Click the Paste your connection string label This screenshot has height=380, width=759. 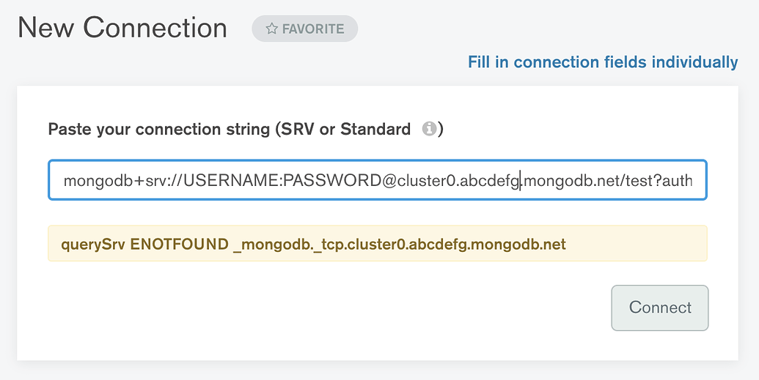coord(158,130)
